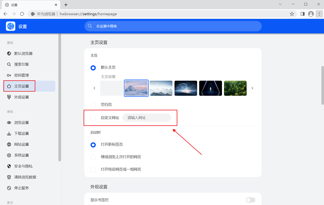Select the 默认主页 radio button
The width and height of the screenshot is (324, 205).
tap(93, 67)
